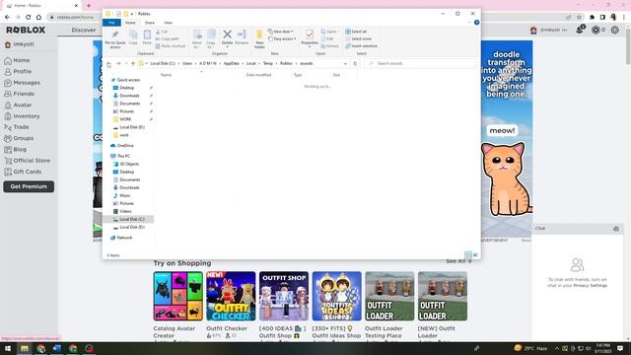Viewport: 631px width, 355px height.
Task: Open Windows Start button on taskbar
Action: point(8,348)
